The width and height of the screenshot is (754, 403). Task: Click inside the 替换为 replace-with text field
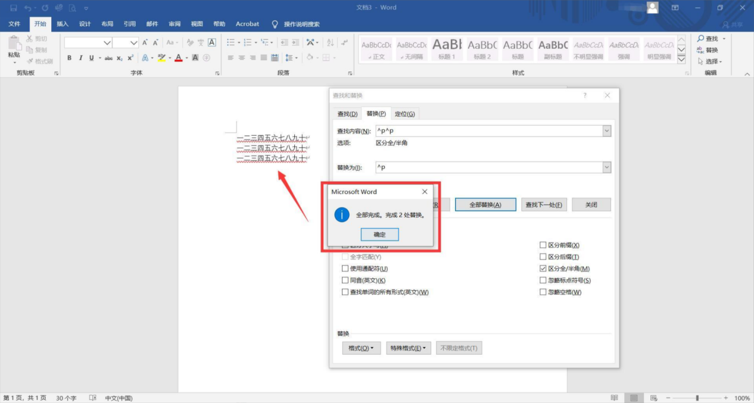click(488, 168)
